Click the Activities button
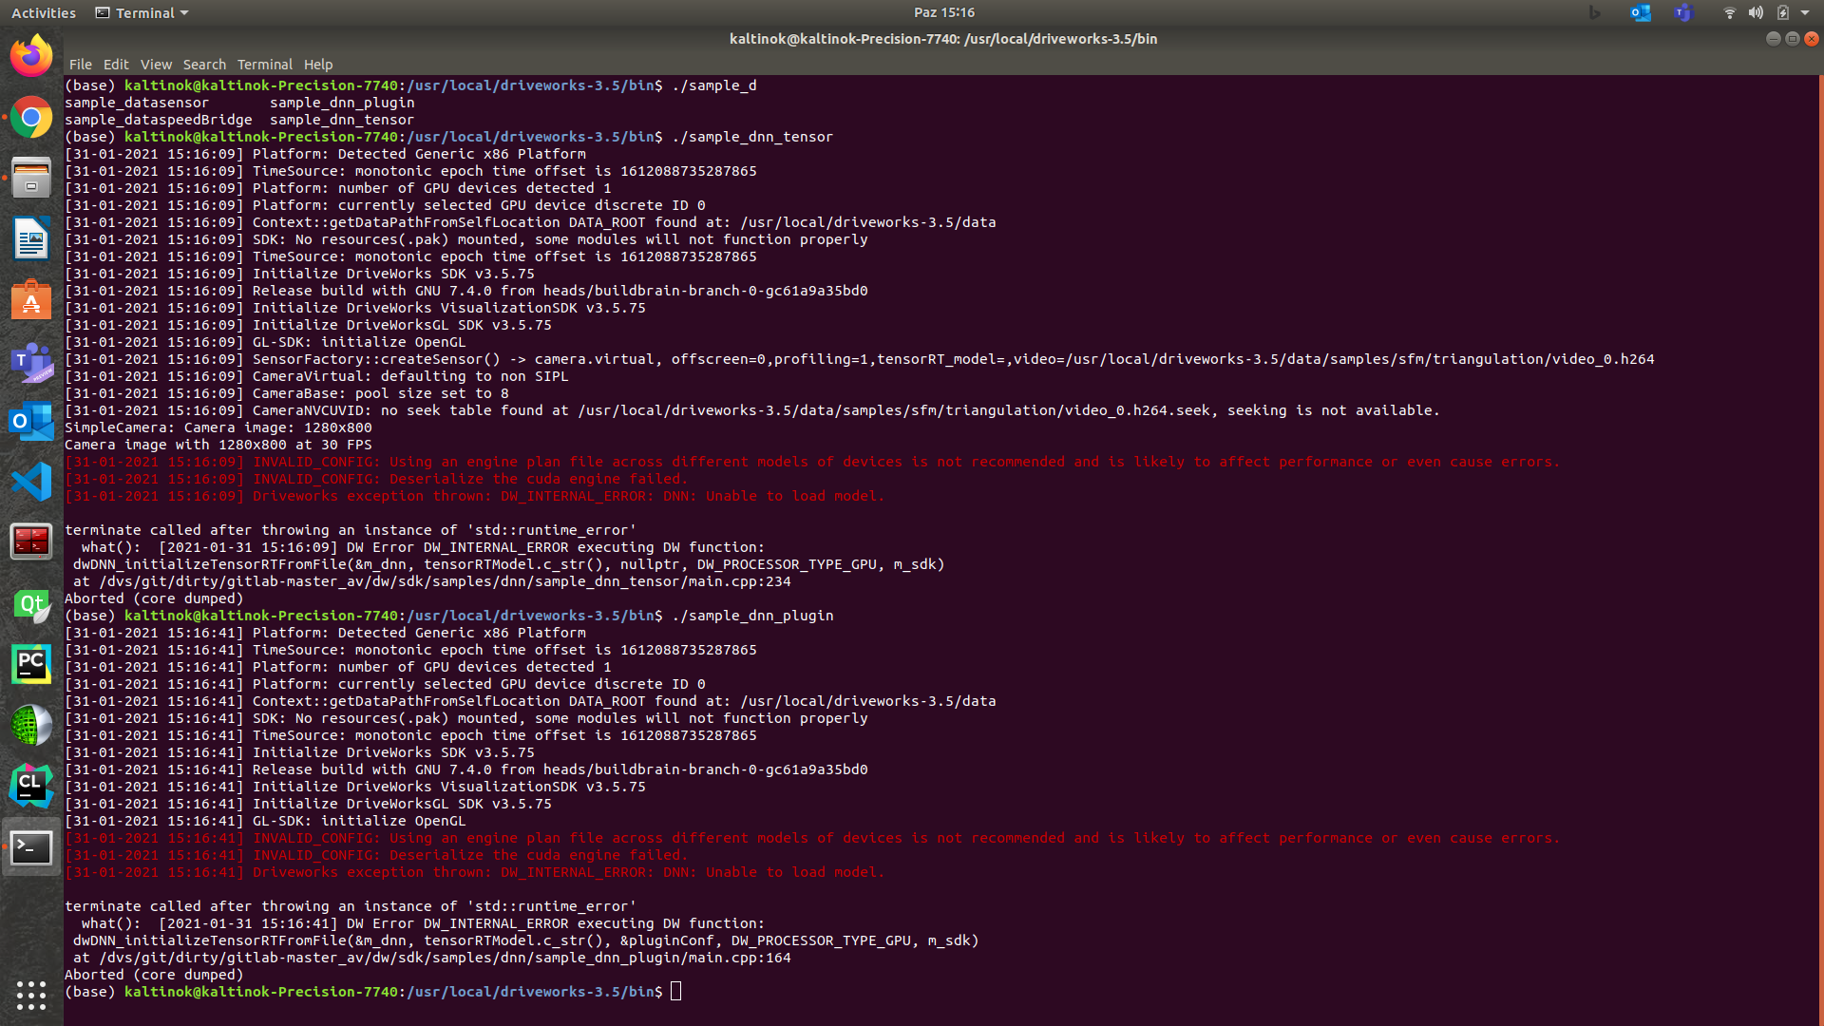Viewport: 1824px width, 1026px height. point(44,12)
